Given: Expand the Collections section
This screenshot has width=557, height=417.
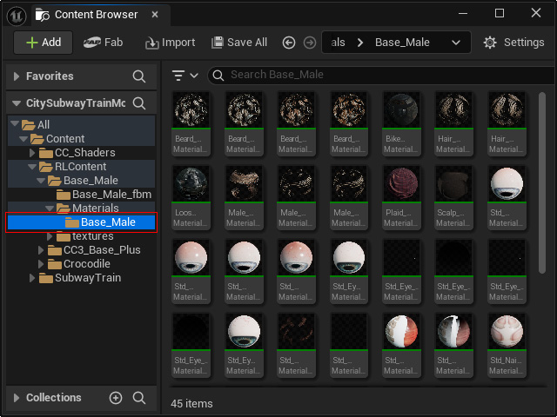Looking at the screenshot, I should pyautogui.click(x=17, y=398).
